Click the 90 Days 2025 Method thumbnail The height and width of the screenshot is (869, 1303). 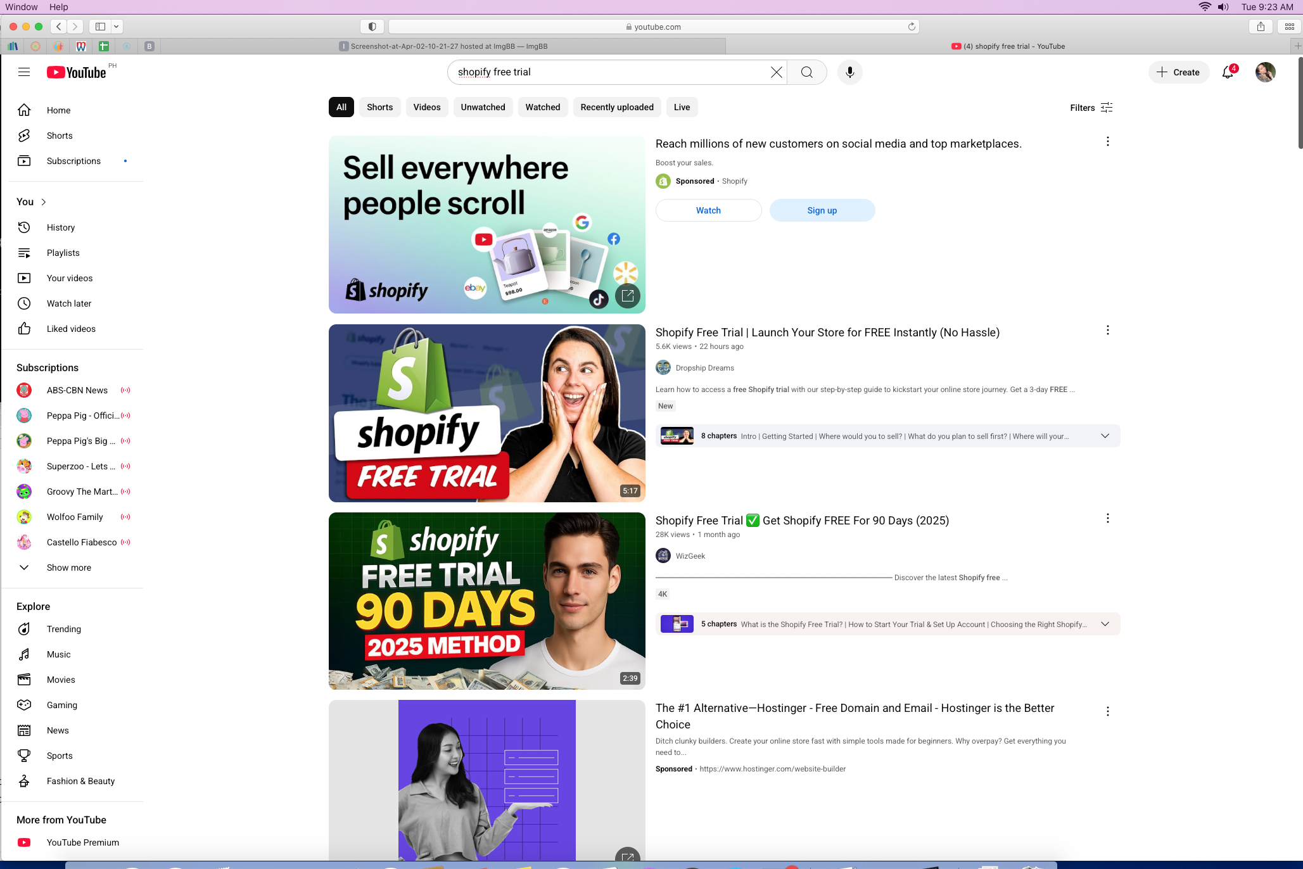coord(487,601)
